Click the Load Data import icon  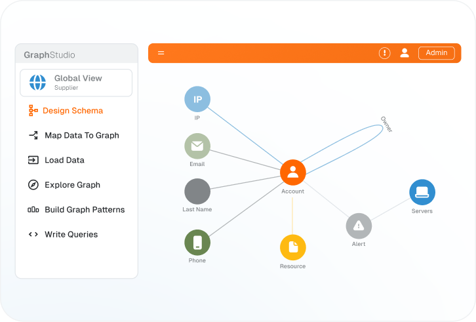point(33,160)
